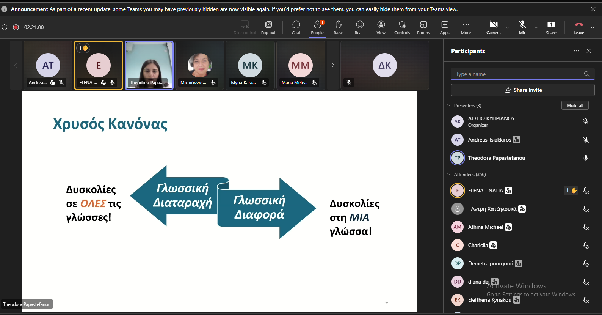Toggle the People panel tab
The width and height of the screenshot is (602, 315).
[317, 27]
